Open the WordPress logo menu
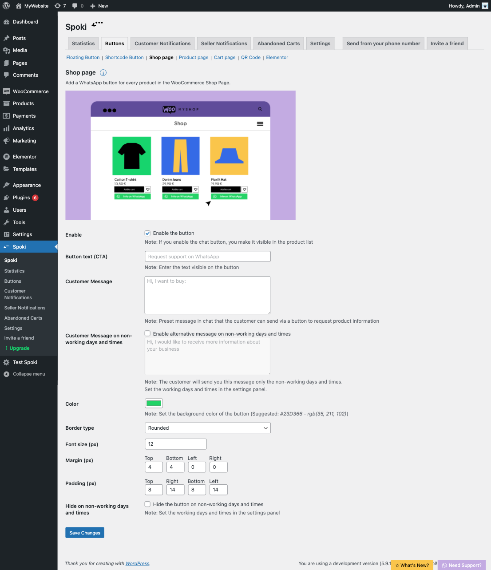The image size is (491, 570). tap(6, 6)
